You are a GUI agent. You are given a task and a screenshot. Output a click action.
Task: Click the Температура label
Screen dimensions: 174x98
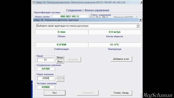point(114,49)
